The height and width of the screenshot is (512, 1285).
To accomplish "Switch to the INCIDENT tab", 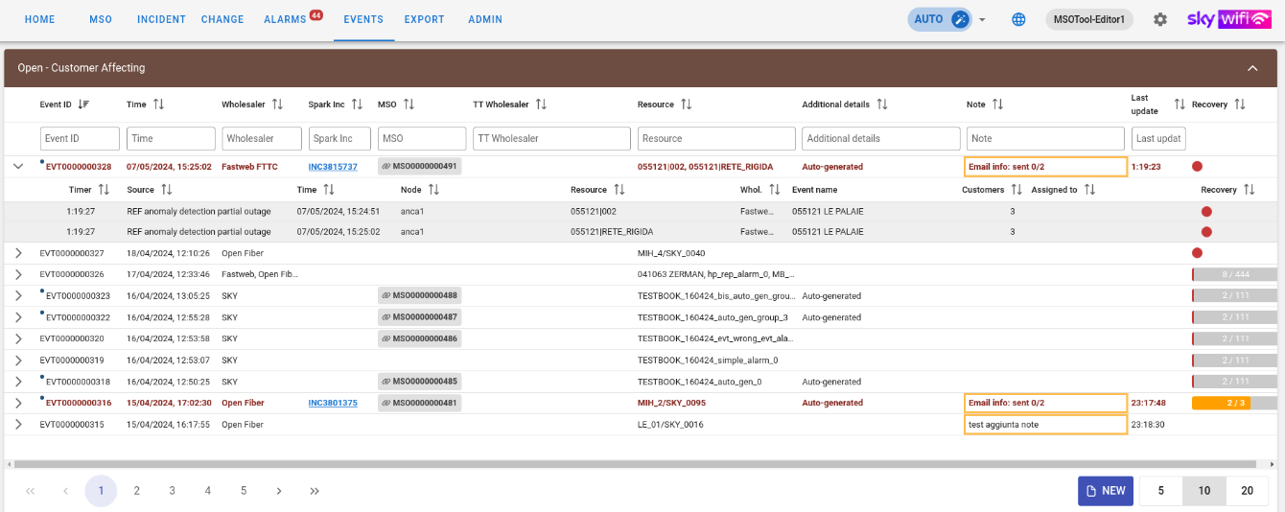I will pos(161,19).
